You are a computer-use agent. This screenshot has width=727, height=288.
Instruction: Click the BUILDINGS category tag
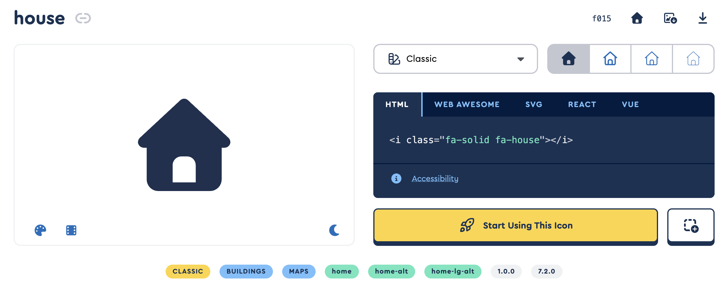(246, 272)
